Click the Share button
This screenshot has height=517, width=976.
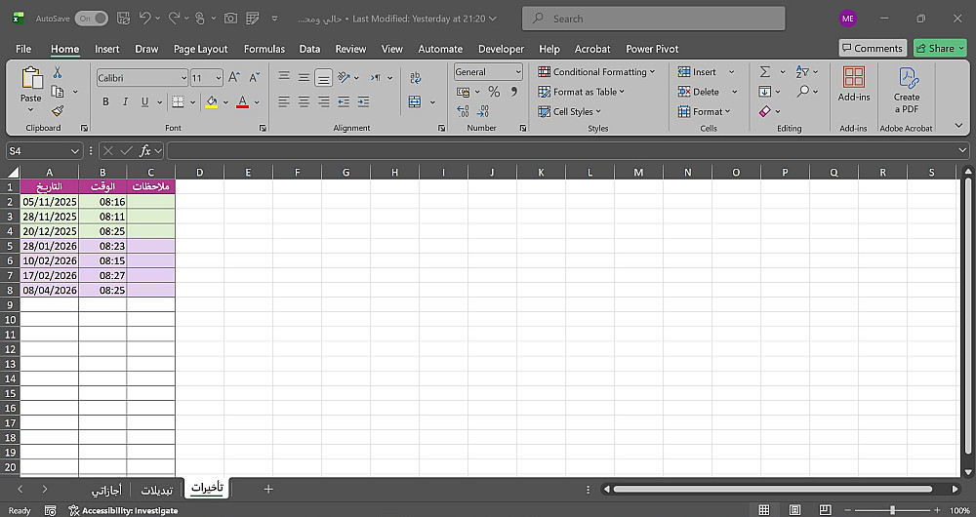936,48
